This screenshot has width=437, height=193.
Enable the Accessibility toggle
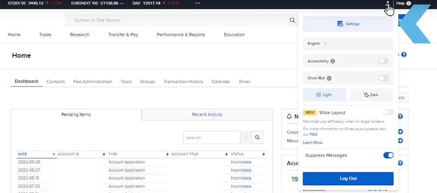383,61
